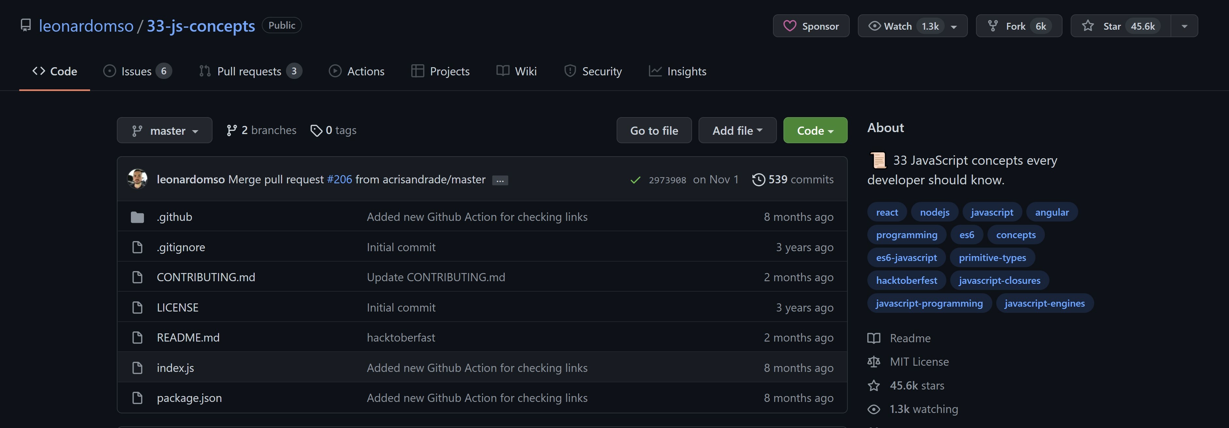Click the Code angle-brackets tab icon
Screen dimensions: 1229x428
39,71
